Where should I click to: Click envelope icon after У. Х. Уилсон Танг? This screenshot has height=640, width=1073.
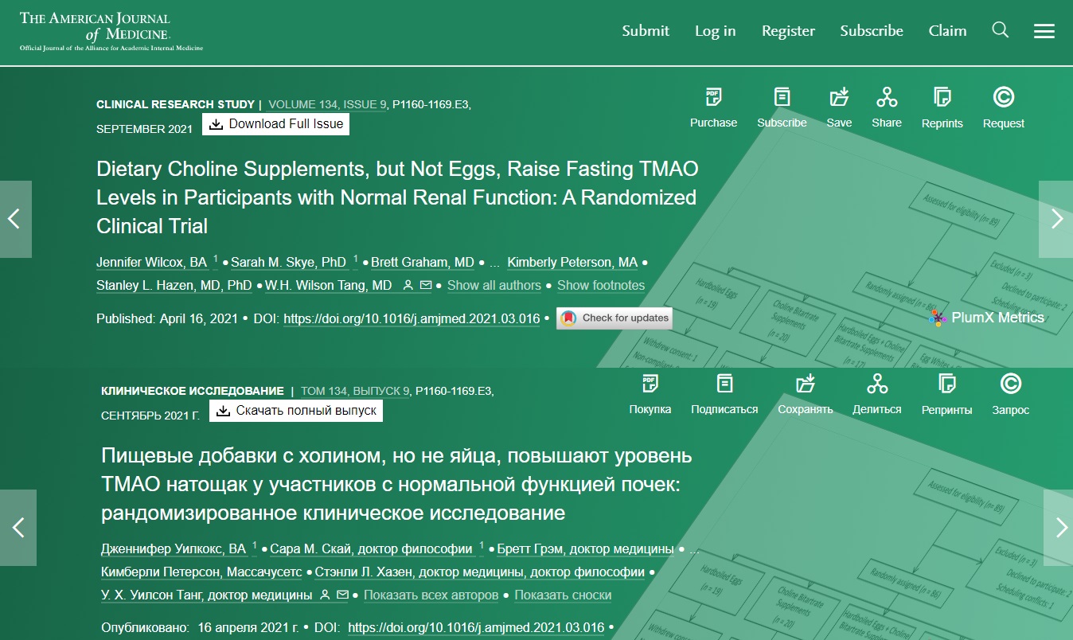(342, 595)
